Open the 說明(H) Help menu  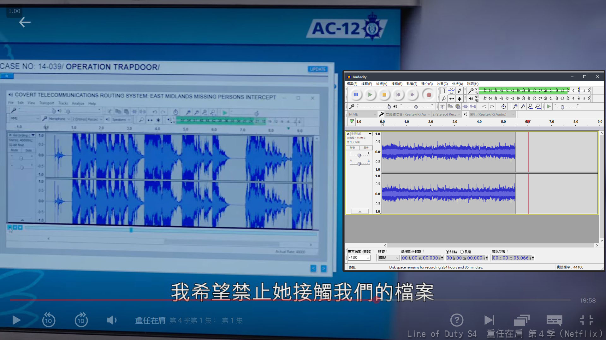472,84
